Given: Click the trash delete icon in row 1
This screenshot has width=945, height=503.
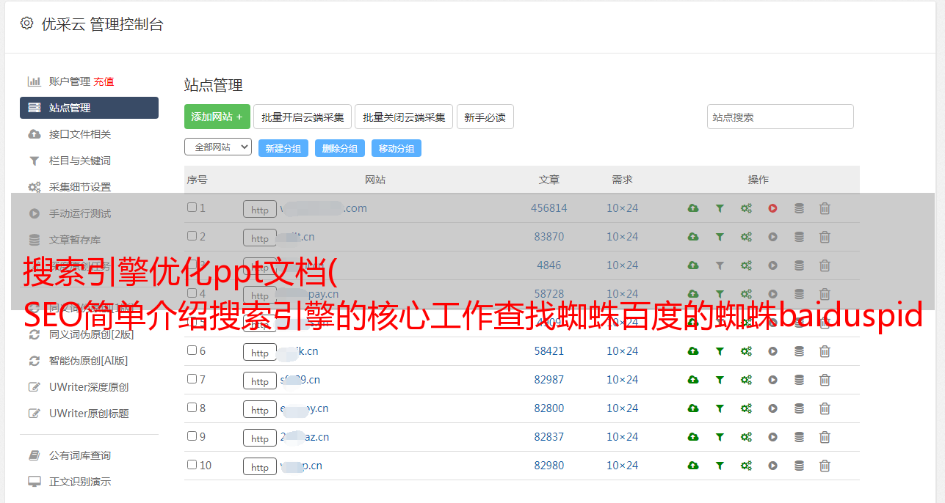Looking at the screenshot, I should (825, 208).
